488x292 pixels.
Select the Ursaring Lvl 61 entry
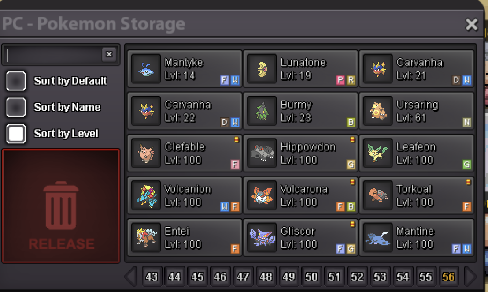[417, 111]
